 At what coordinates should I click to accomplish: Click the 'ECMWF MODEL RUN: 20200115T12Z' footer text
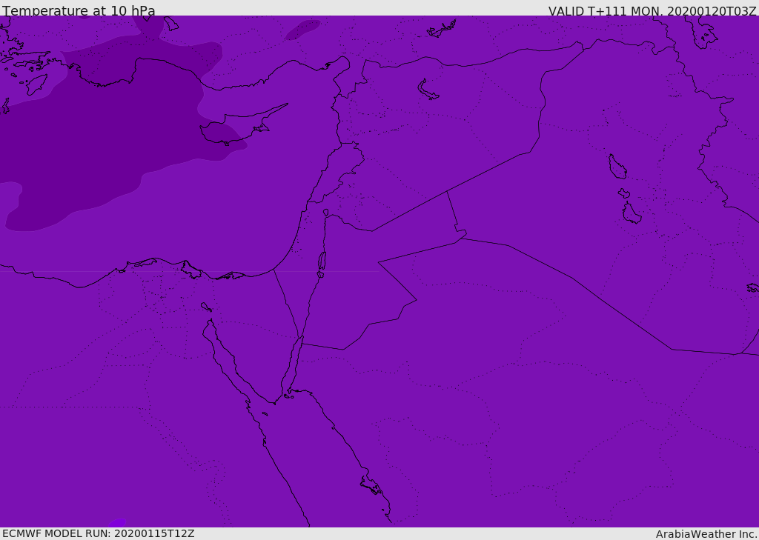click(99, 533)
